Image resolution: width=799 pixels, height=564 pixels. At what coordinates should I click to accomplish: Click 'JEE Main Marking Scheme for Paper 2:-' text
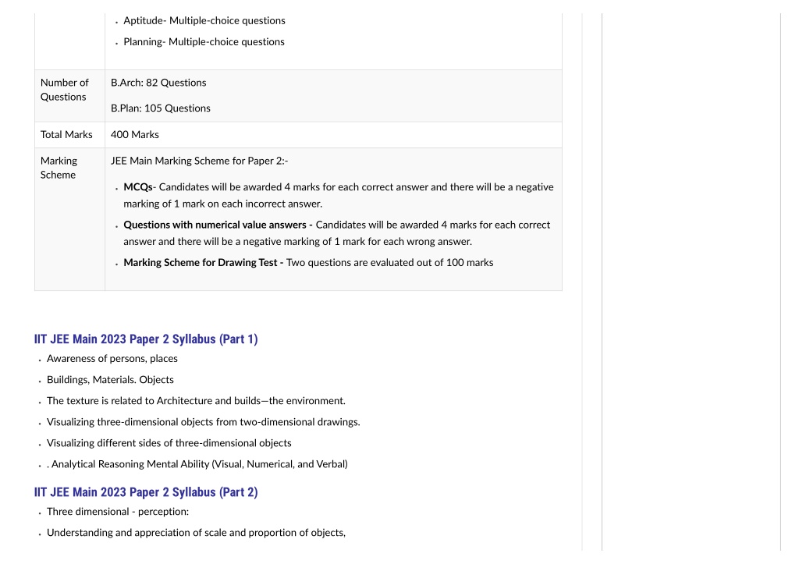click(x=199, y=161)
